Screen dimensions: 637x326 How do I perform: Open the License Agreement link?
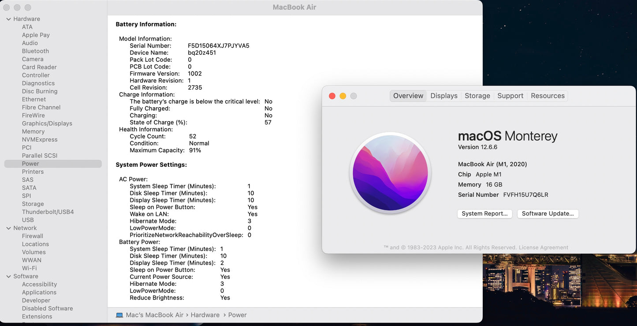(543, 247)
